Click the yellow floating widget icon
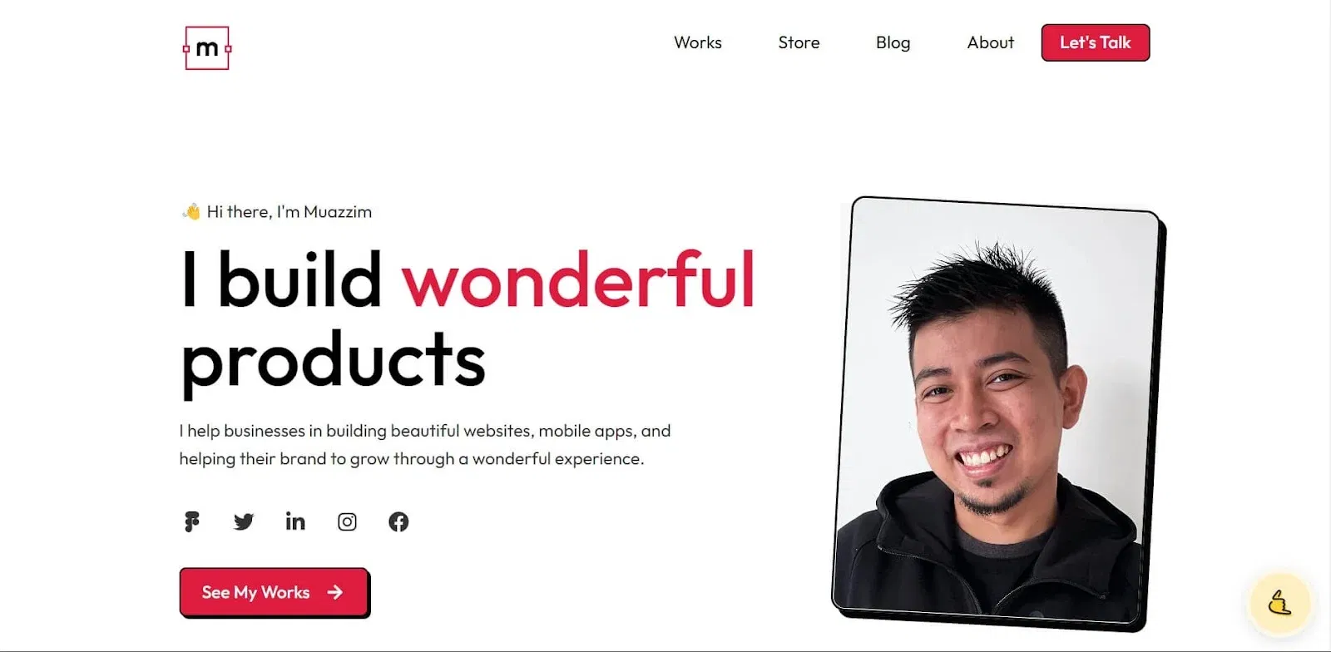 1280,602
